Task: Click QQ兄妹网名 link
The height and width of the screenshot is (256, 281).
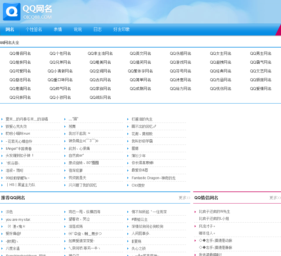Action: [20, 97]
